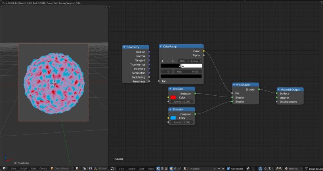Remove the active ColorRamp color stop
This screenshot has width=323, height=171.
168,61
